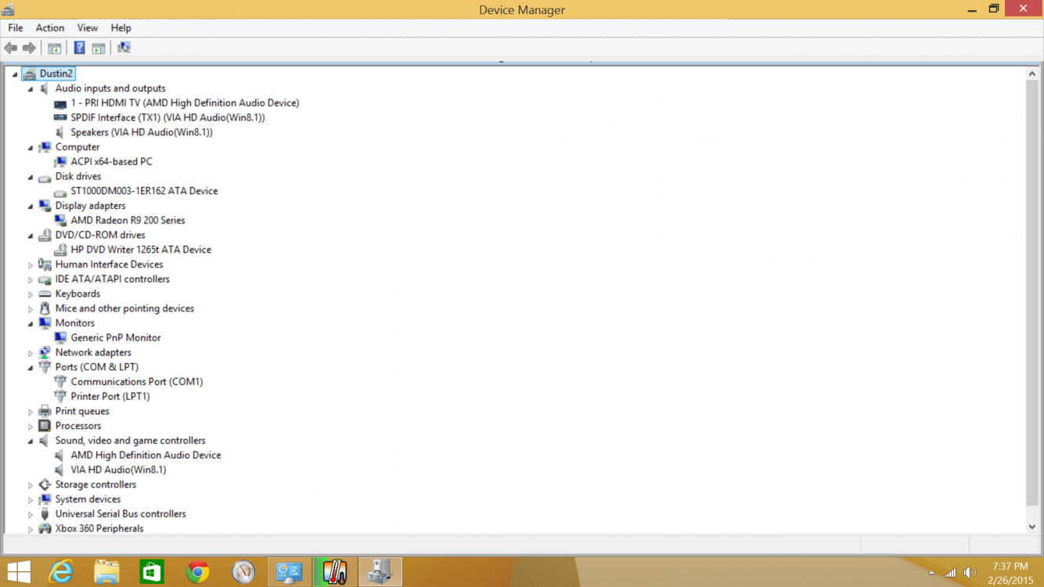Open the blue Help toolbar icon
Viewport: 1044px width, 587px height.
point(79,48)
